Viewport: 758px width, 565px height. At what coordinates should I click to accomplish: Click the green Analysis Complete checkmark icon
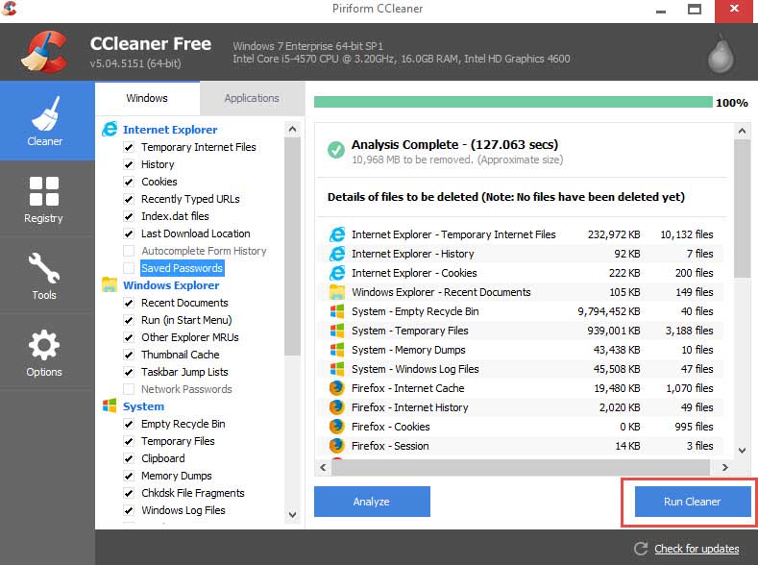[336, 150]
